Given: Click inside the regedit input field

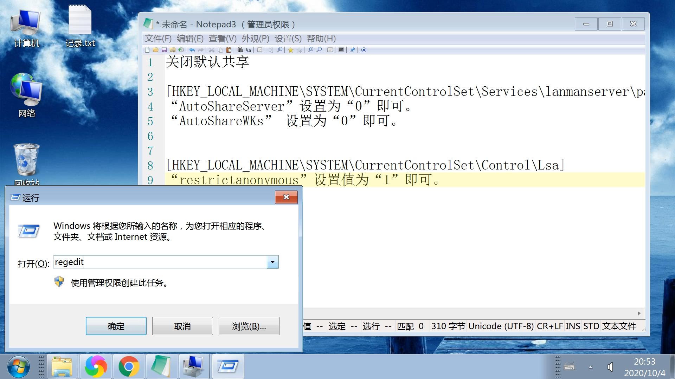Looking at the screenshot, I should 158,262.
